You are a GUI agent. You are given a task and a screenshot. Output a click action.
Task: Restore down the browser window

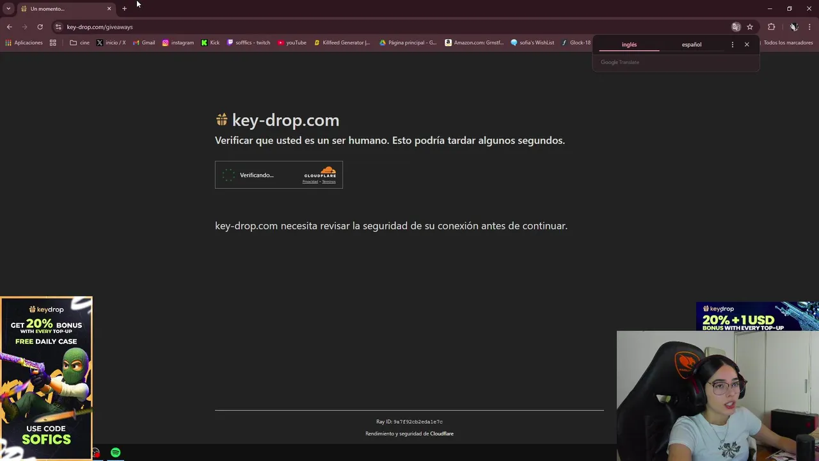[790, 8]
